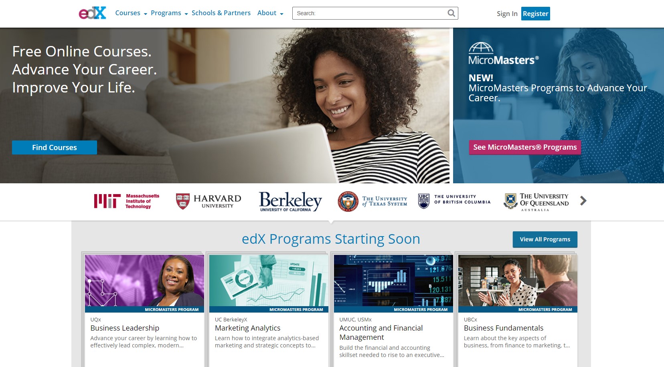This screenshot has height=367, width=664.
Task: Expand the Programs dropdown menu
Action: [169, 13]
